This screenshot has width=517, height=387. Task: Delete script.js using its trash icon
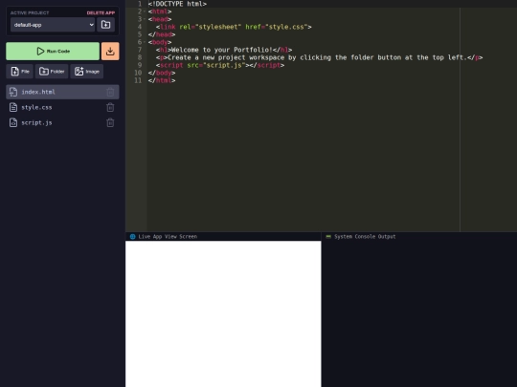110,122
